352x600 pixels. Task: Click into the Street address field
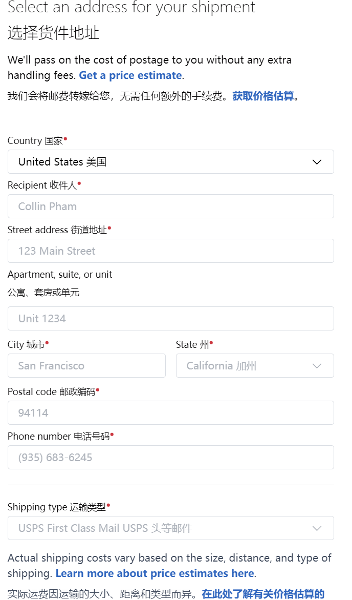pos(170,251)
